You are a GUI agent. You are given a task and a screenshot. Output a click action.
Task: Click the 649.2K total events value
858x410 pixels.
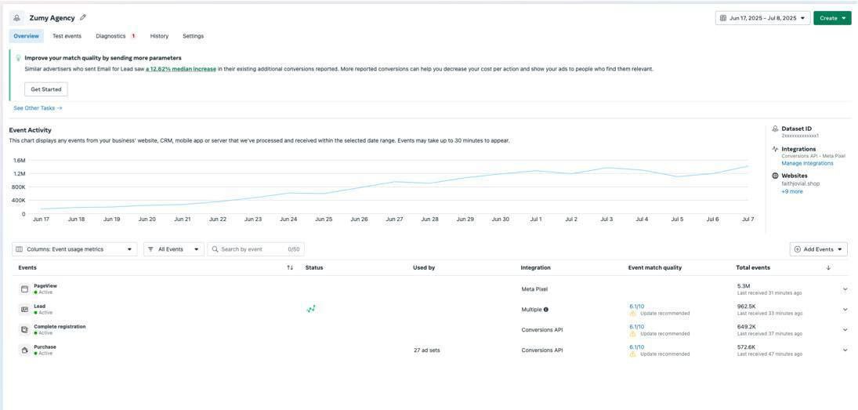pyautogui.click(x=747, y=327)
